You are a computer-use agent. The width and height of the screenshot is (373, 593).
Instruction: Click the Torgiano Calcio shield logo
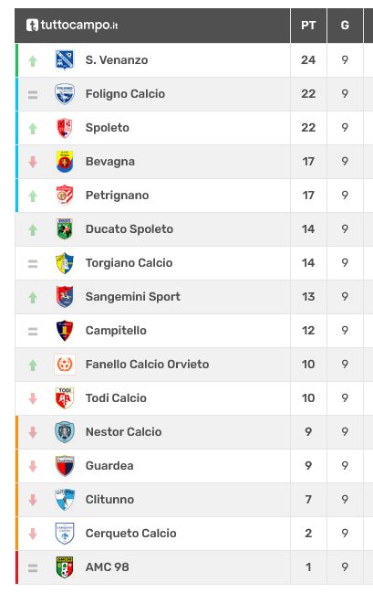click(65, 263)
